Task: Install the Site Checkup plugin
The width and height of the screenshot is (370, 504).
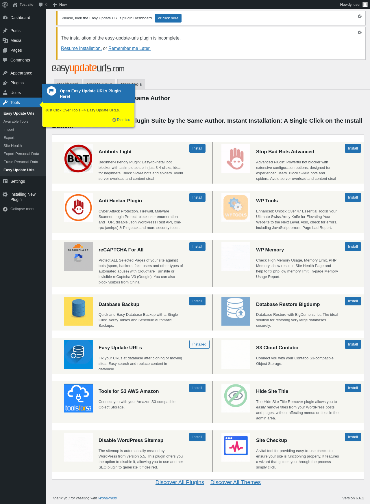Action: 353,437
